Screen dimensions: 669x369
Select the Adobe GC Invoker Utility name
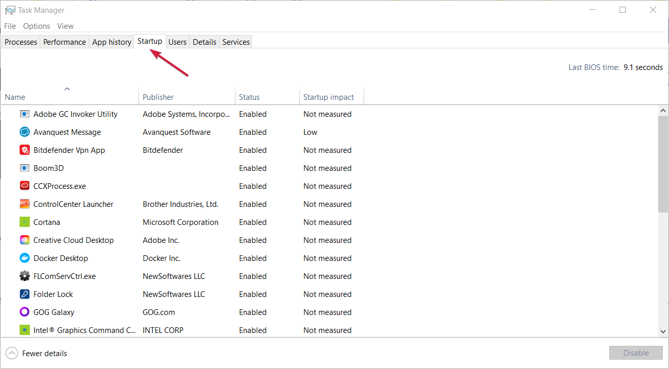[76, 114]
